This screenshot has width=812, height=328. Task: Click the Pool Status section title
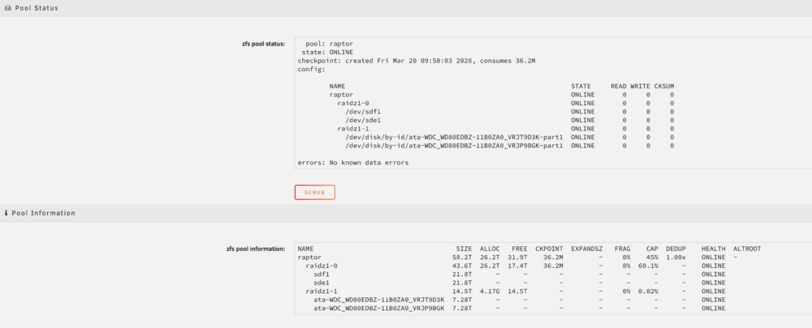37,8
